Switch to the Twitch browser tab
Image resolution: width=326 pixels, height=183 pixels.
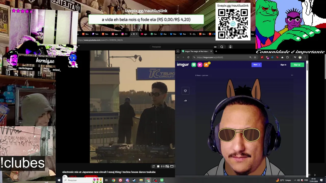tap(96, 34)
